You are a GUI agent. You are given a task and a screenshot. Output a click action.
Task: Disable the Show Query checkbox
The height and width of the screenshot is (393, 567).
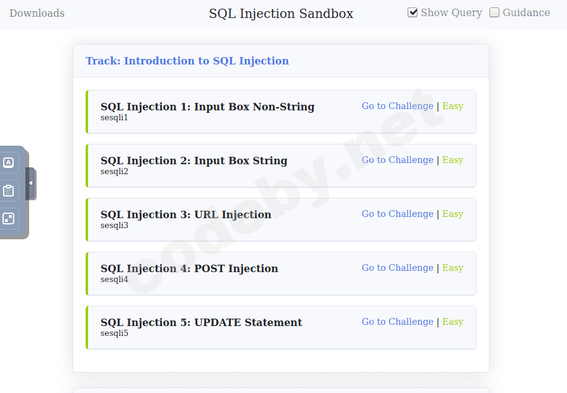click(x=413, y=12)
